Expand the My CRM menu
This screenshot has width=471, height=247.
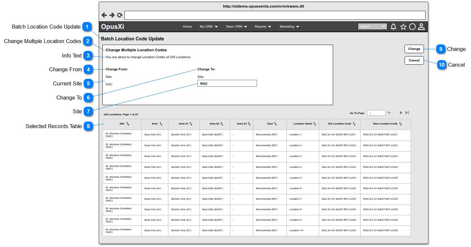tap(209, 27)
